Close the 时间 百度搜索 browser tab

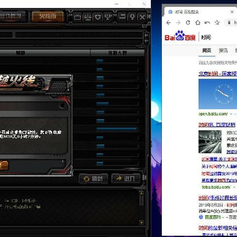(232, 12)
